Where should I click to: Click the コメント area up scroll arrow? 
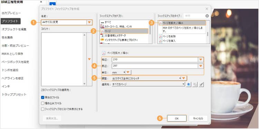(x=85, y=35)
